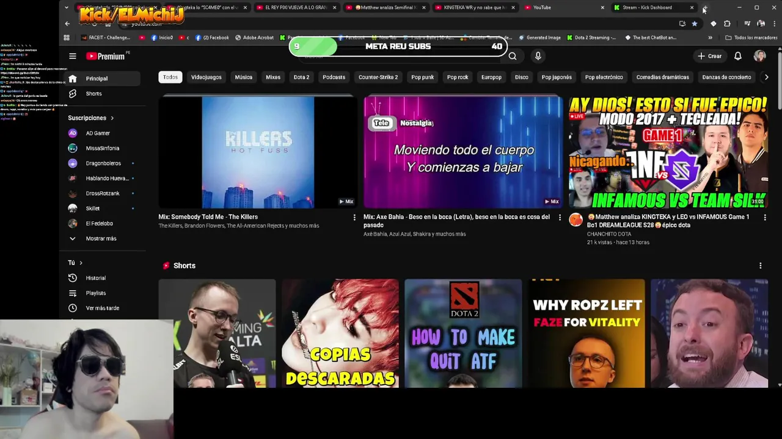Open the YouTube hamburger guide menu
The image size is (782, 439).
[73, 56]
